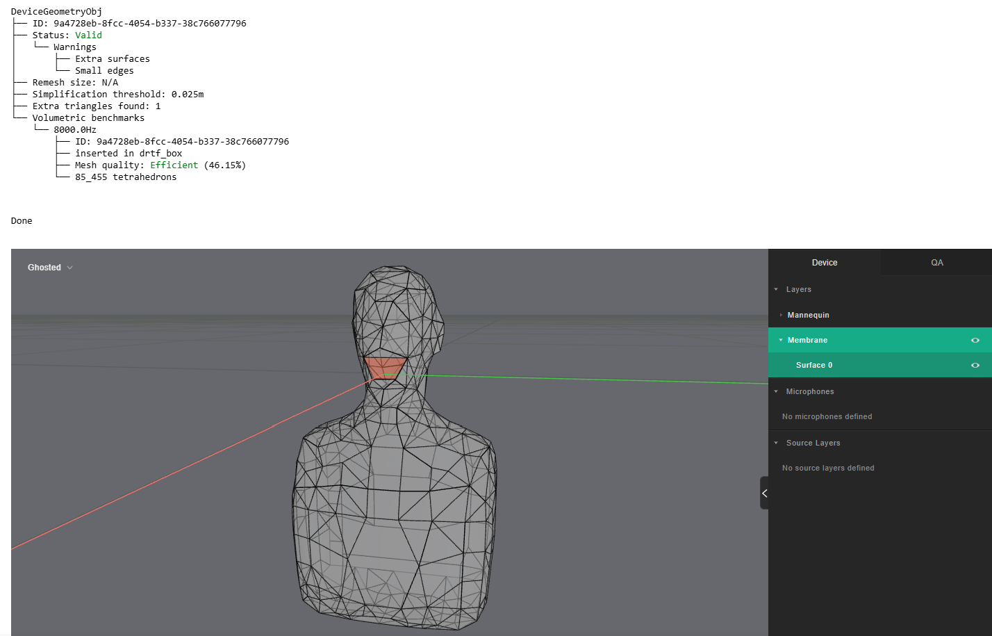Screen dimensions: 992x636
Task: Click the '8000.0Hz' benchmark entry
Action: (75, 130)
